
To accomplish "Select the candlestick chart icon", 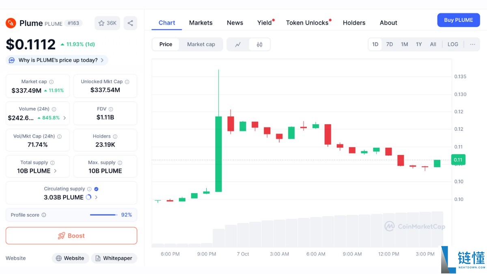I will pyautogui.click(x=259, y=45).
